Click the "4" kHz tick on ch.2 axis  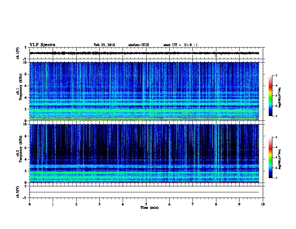click(26, 159)
